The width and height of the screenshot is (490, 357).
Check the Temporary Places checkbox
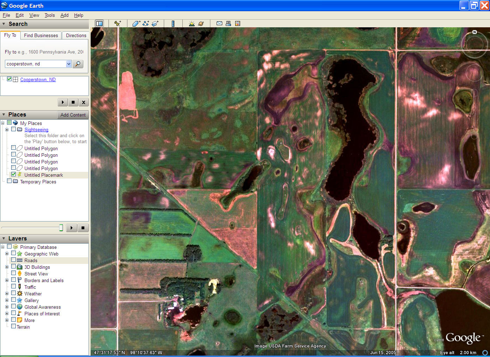click(9, 181)
